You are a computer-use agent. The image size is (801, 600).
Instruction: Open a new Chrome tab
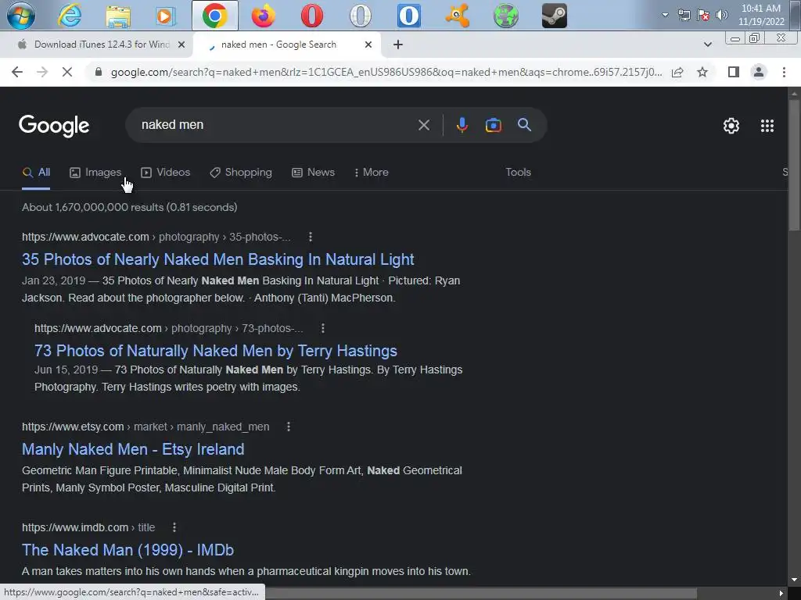398,45
